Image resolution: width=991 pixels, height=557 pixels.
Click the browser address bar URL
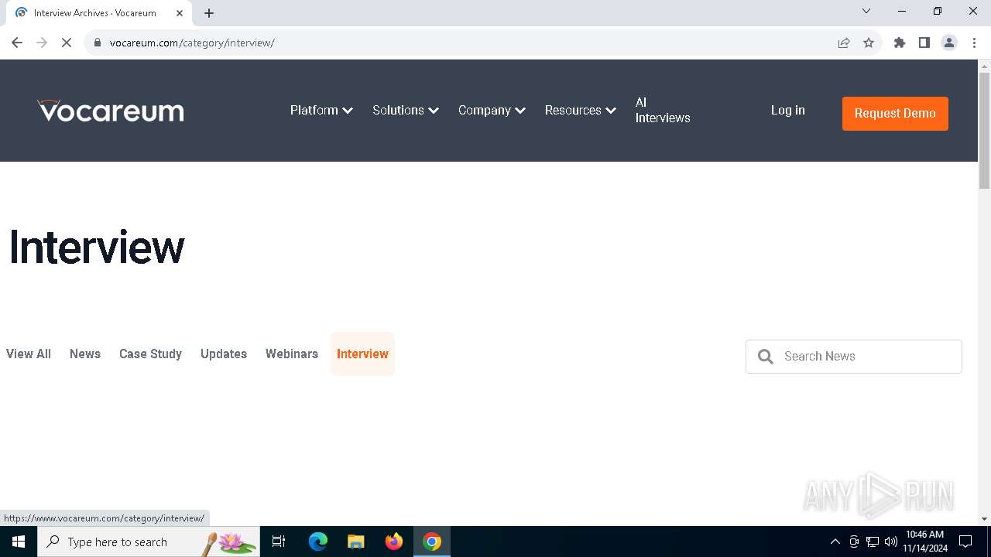(x=192, y=43)
